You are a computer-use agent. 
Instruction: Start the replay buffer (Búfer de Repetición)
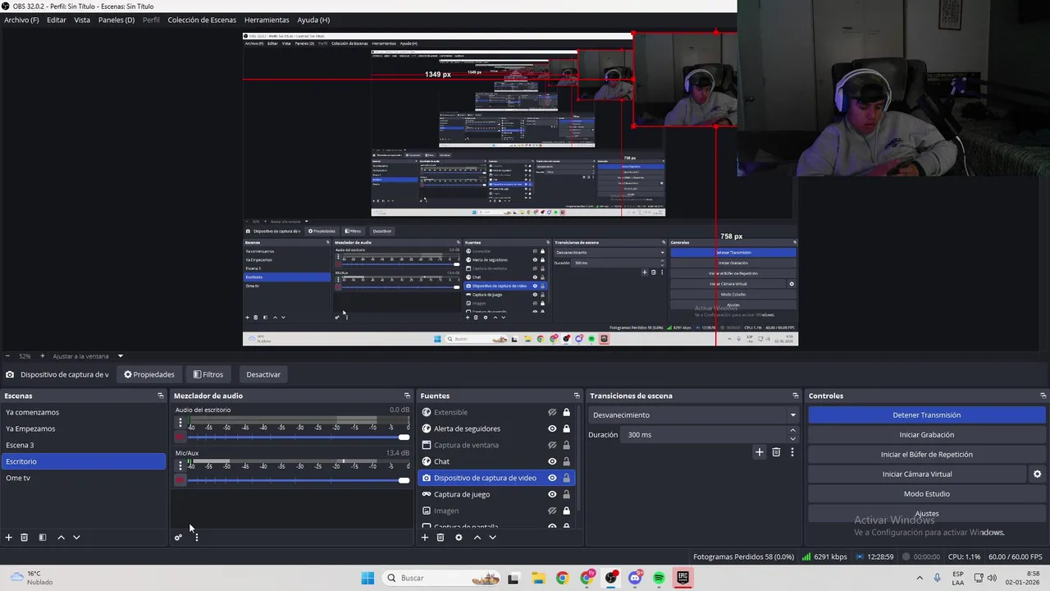(927, 455)
